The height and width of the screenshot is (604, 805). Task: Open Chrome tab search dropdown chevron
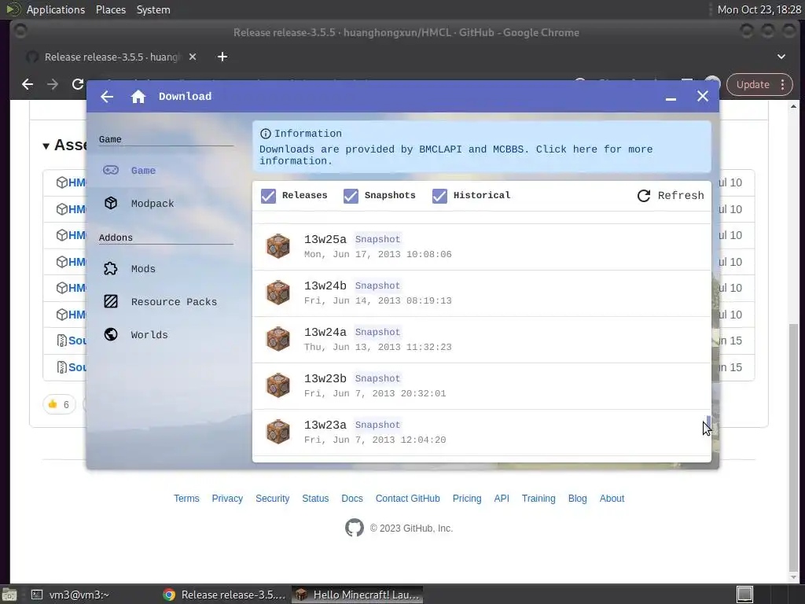(781, 57)
